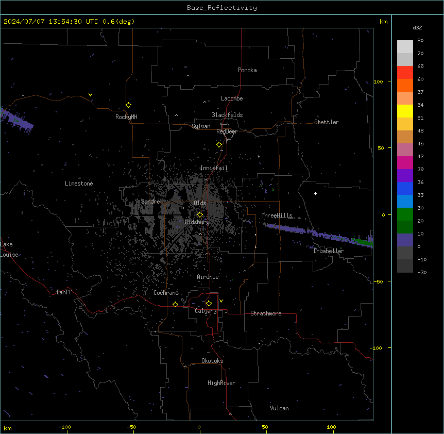The image size is (444, 434).
Task: Click the Base_Reflectivity title text
Action: tap(222, 8)
